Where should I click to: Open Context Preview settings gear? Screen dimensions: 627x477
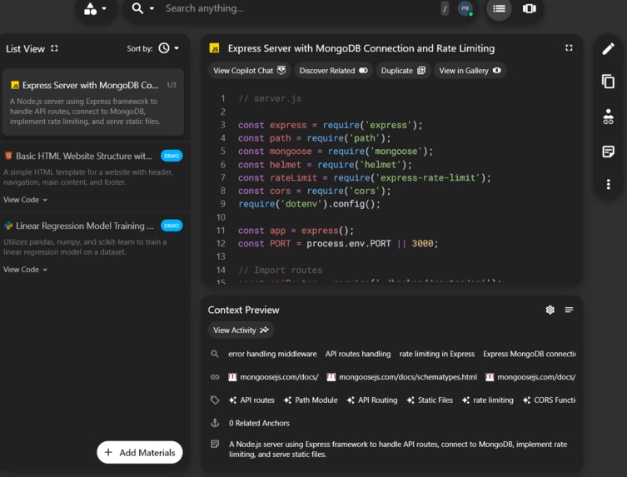(550, 310)
